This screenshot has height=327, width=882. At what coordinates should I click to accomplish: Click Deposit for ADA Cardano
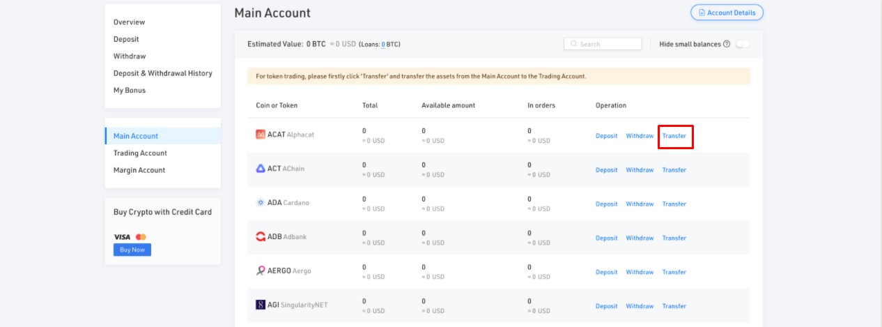pyautogui.click(x=606, y=204)
